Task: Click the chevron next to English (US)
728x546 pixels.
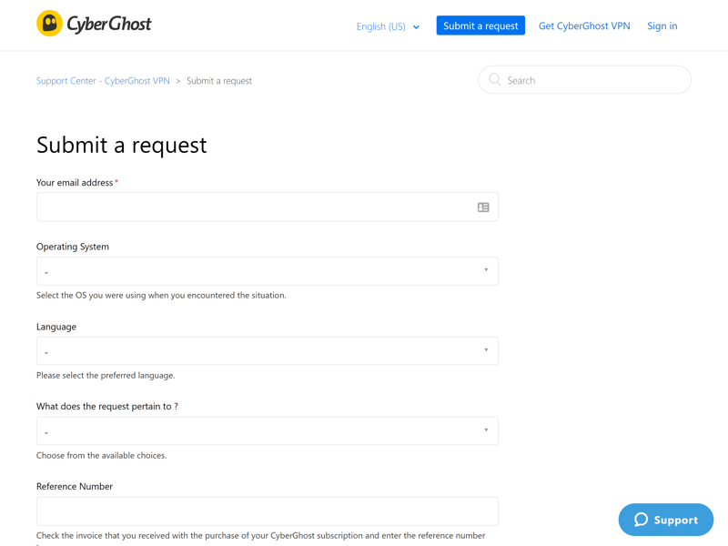Action: pyautogui.click(x=417, y=27)
